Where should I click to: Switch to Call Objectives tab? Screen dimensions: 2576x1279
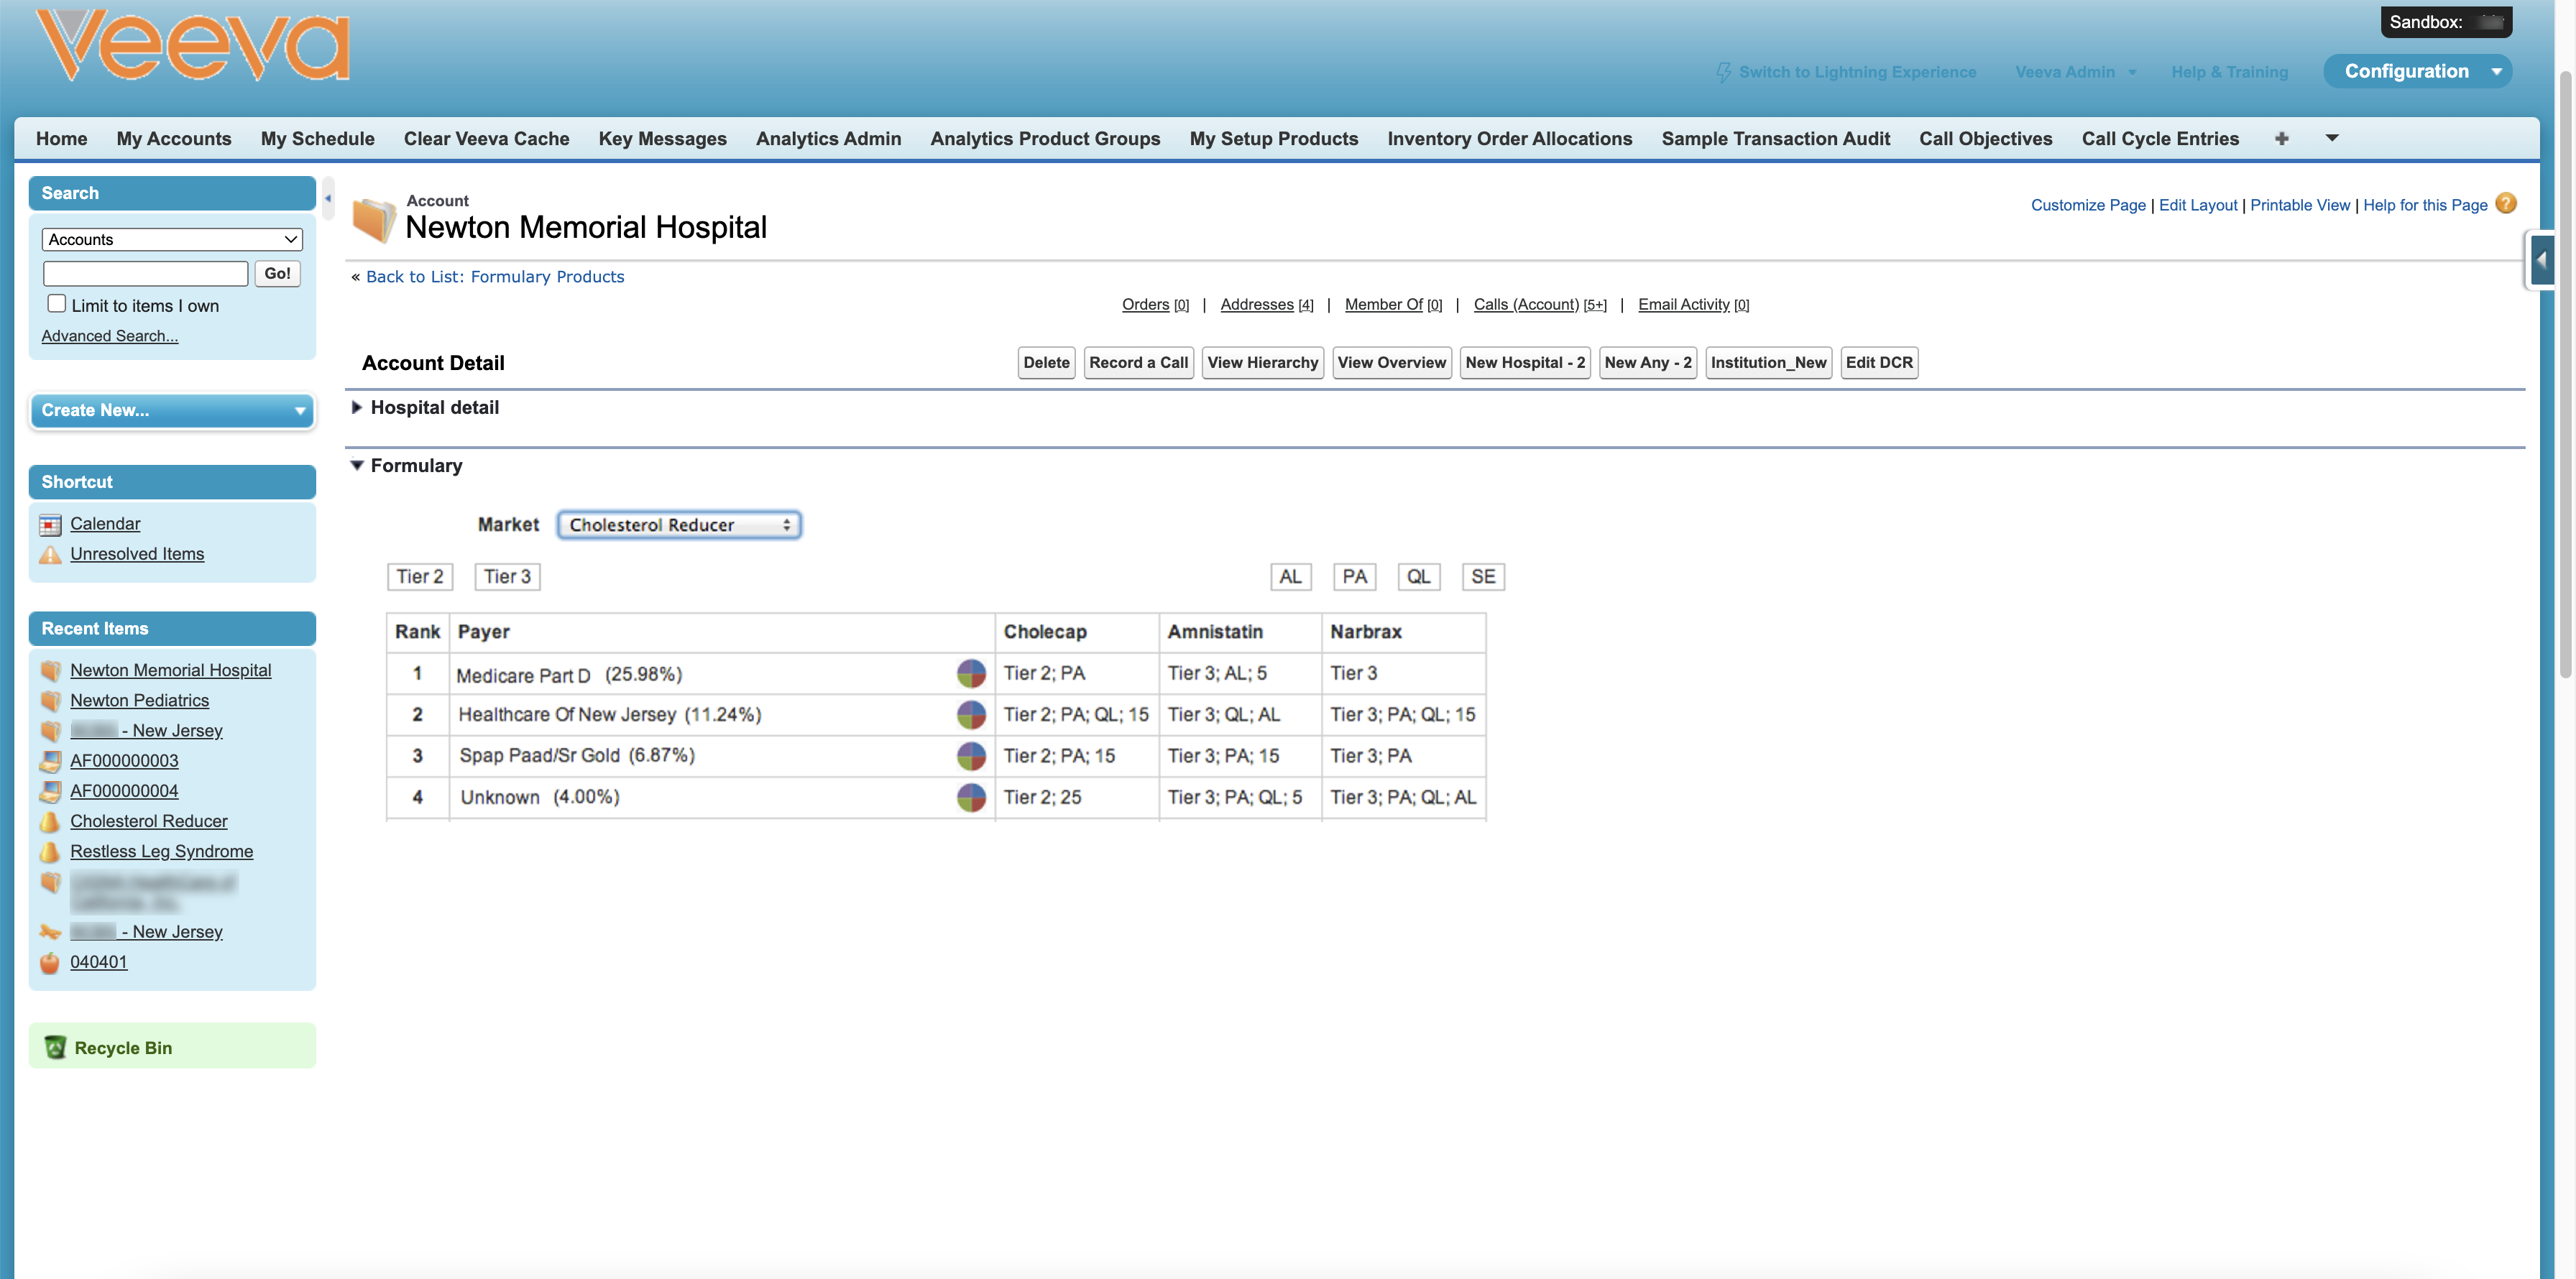click(1985, 138)
